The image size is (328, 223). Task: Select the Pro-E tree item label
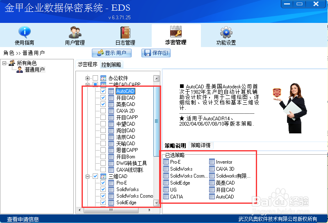[122, 183]
